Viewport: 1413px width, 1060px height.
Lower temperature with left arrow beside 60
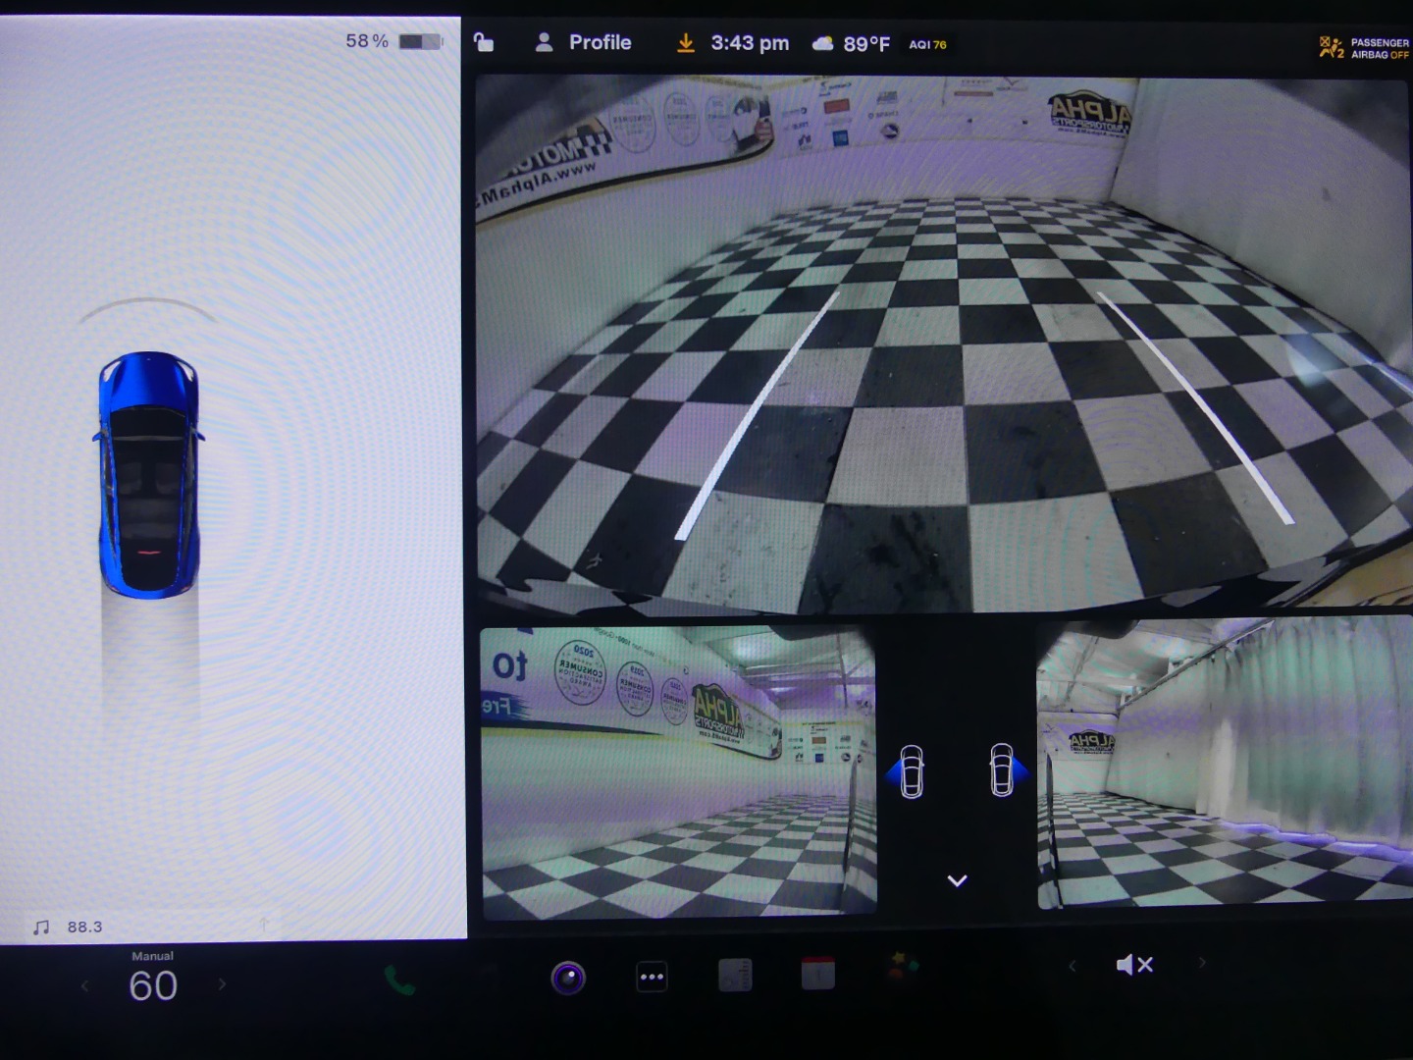[84, 985]
